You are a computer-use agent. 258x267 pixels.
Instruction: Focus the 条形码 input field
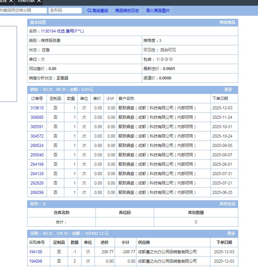point(65,11)
